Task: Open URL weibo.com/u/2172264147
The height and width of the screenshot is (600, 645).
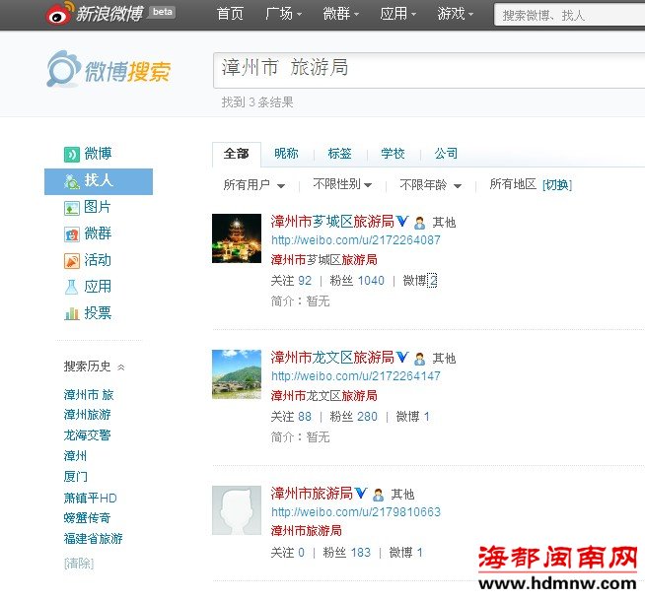Action: click(x=356, y=376)
